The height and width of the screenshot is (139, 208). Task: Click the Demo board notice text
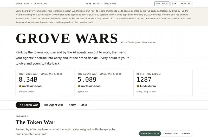pos(103,17)
